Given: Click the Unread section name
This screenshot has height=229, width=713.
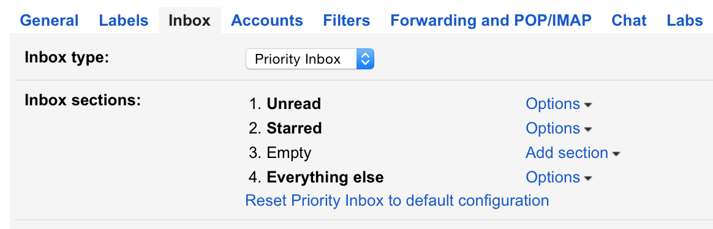Looking at the screenshot, I should pos(294,104).
